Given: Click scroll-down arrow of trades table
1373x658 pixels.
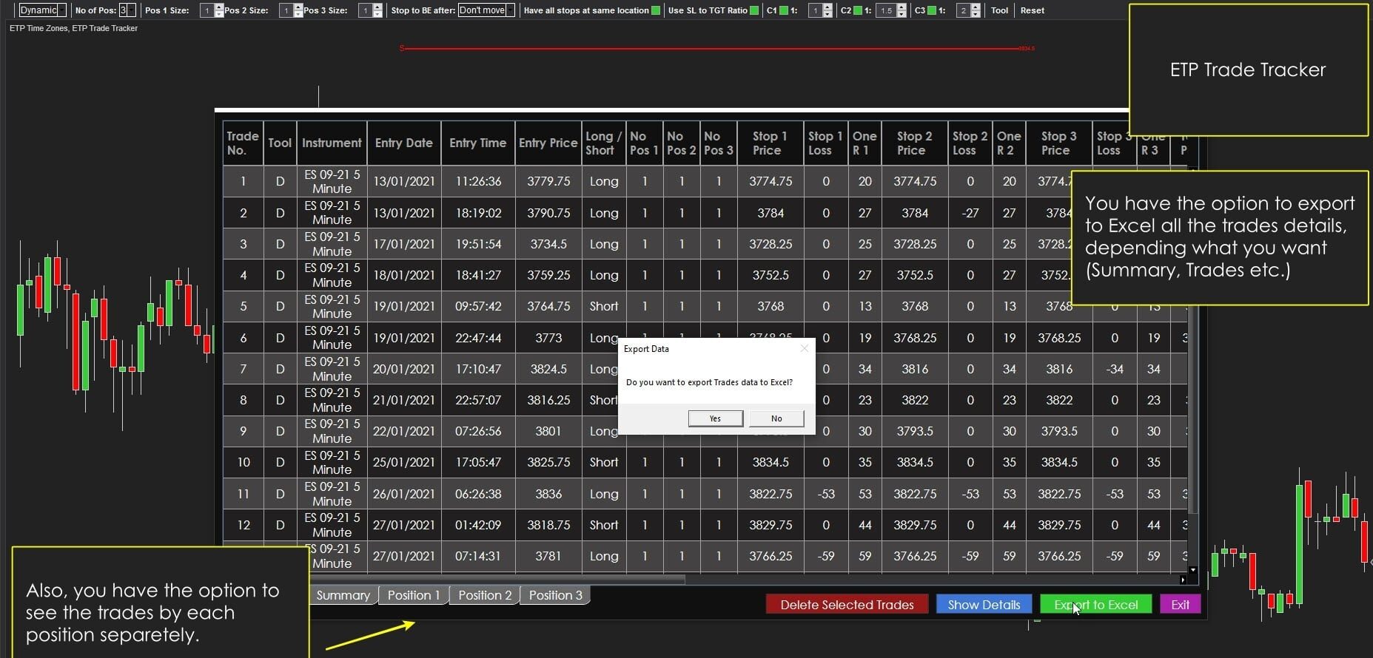Looking at the screenshot, I should (1192, 570).
